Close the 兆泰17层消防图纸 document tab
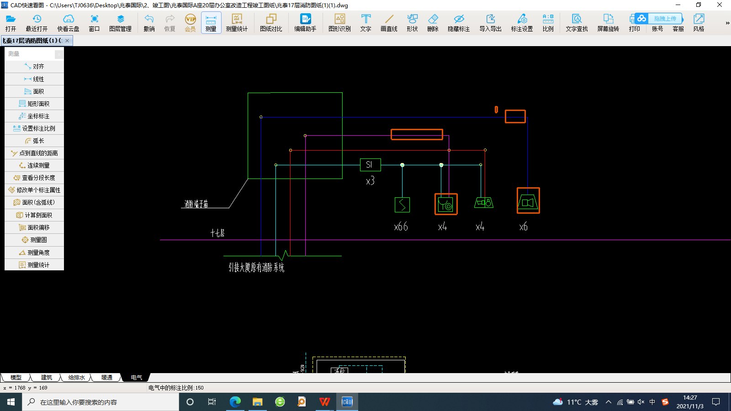This screenshot has height=411, width=731. pyautogui.click(x=67, y=41)
